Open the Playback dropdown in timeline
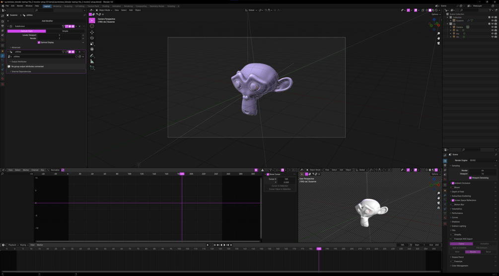Viewport: 499px width, 276px height. point(13,245)
